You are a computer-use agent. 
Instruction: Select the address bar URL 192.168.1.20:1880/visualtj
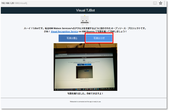(14, 3)
